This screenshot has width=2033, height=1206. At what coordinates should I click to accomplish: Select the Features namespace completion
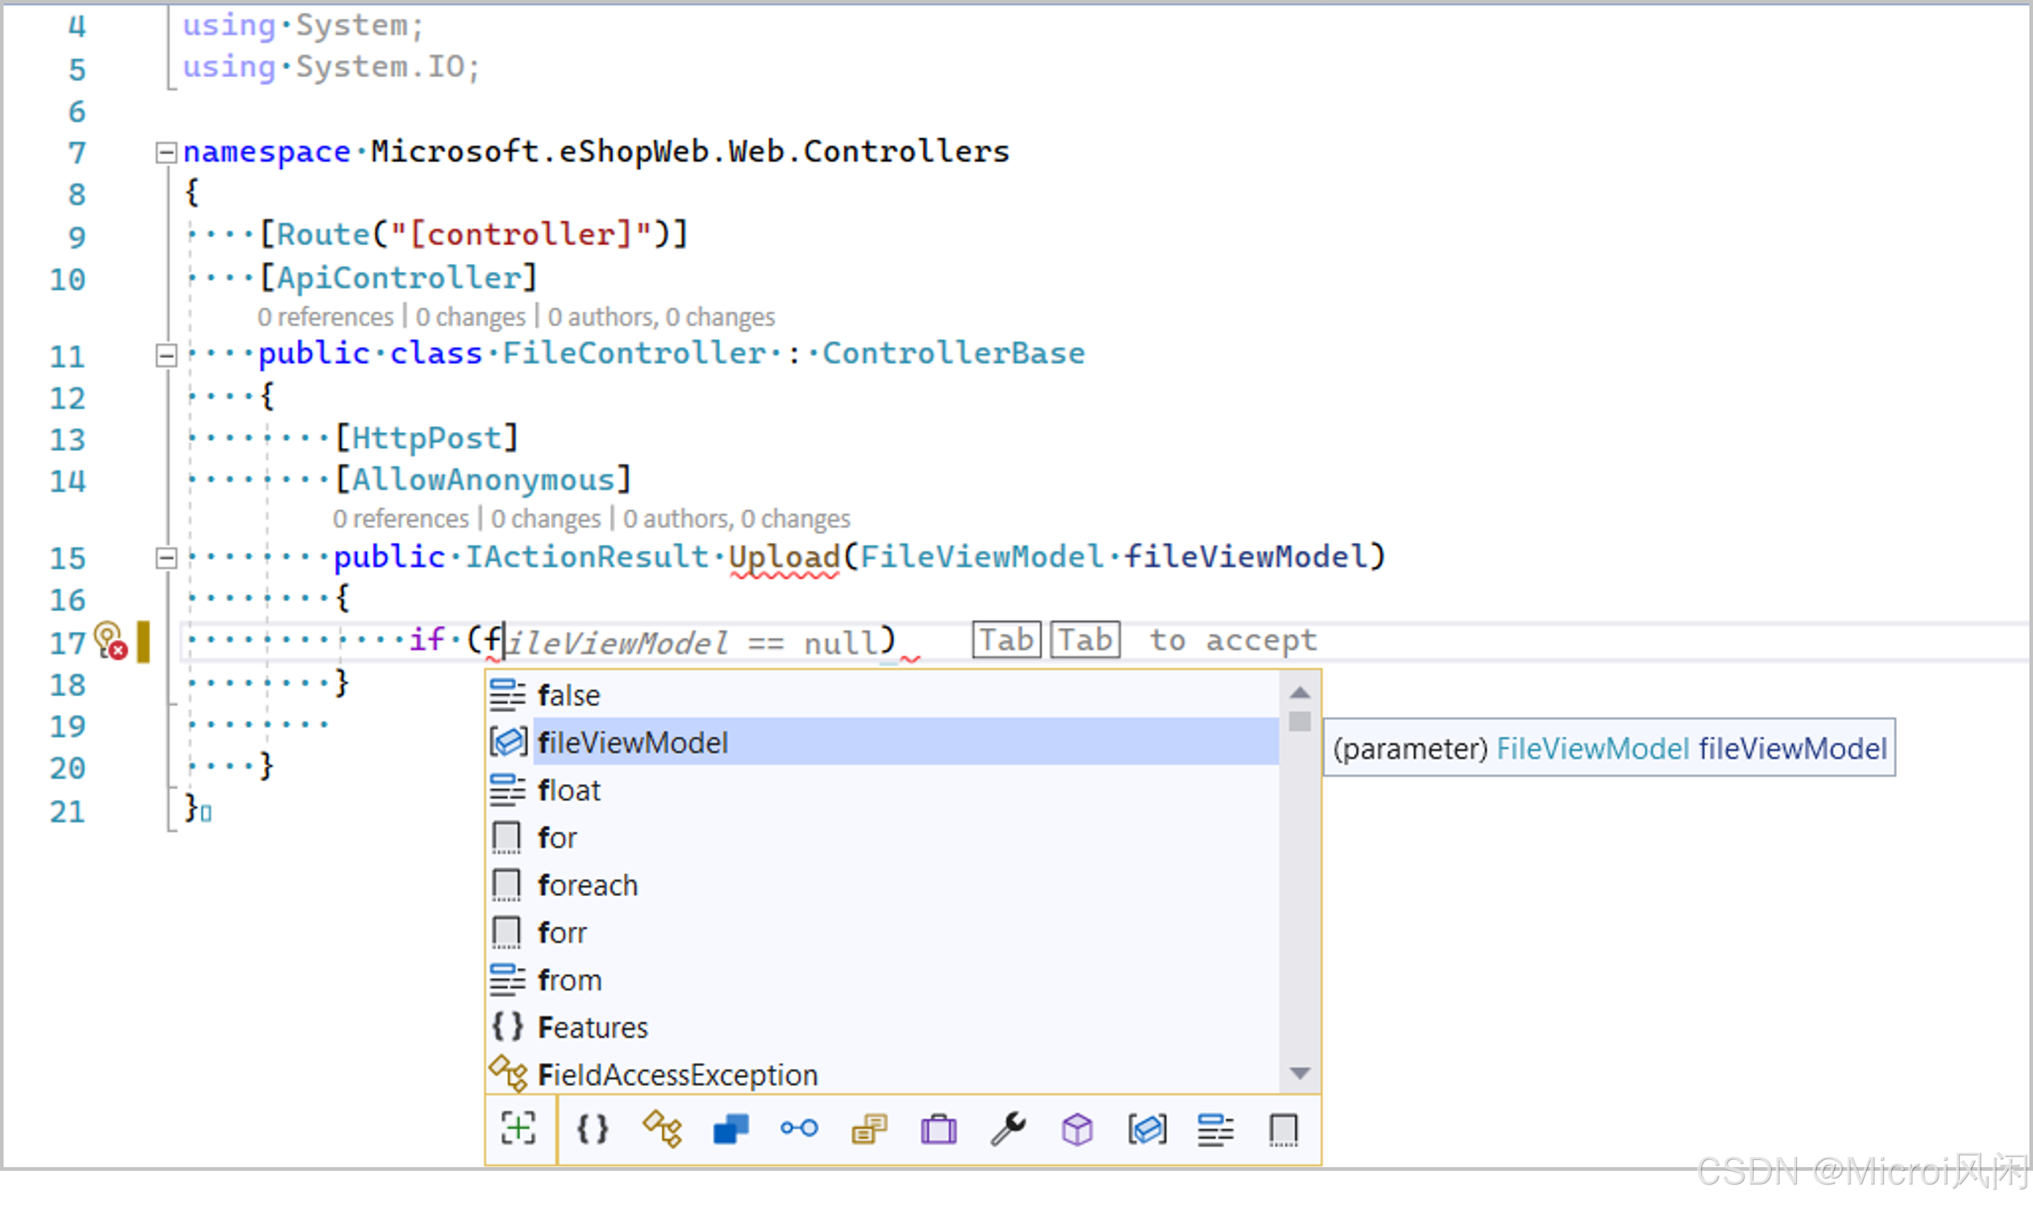882,1027
